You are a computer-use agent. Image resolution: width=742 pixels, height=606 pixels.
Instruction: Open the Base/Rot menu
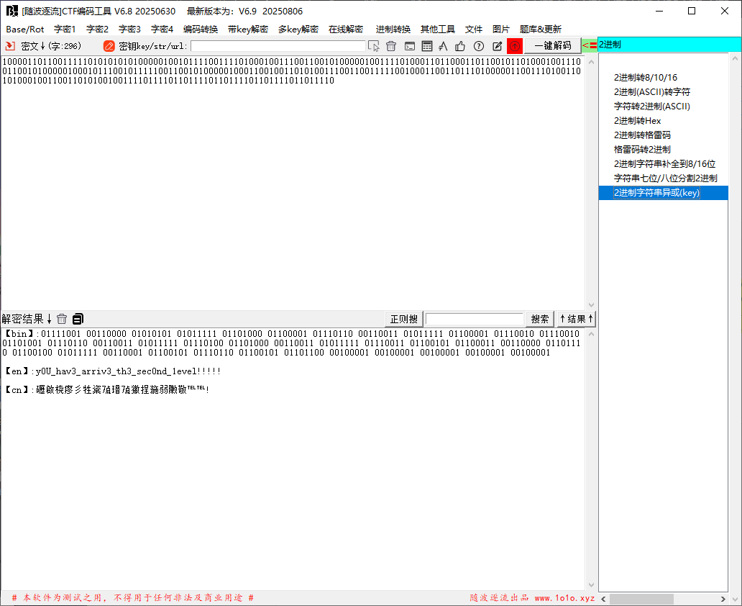tap(25, 30)
